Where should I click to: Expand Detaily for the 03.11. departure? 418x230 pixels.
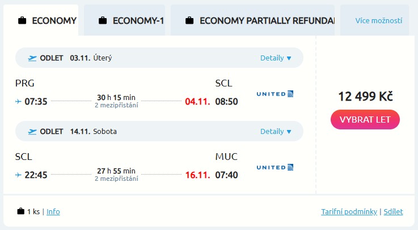276,58
